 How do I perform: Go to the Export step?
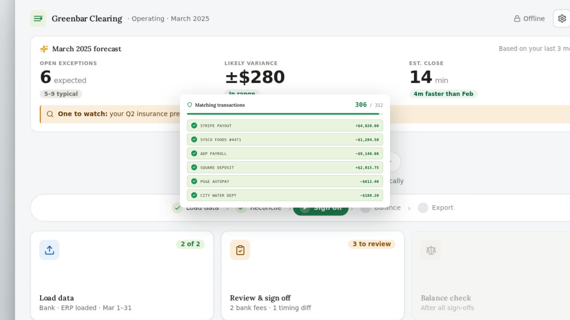[436, 208]
